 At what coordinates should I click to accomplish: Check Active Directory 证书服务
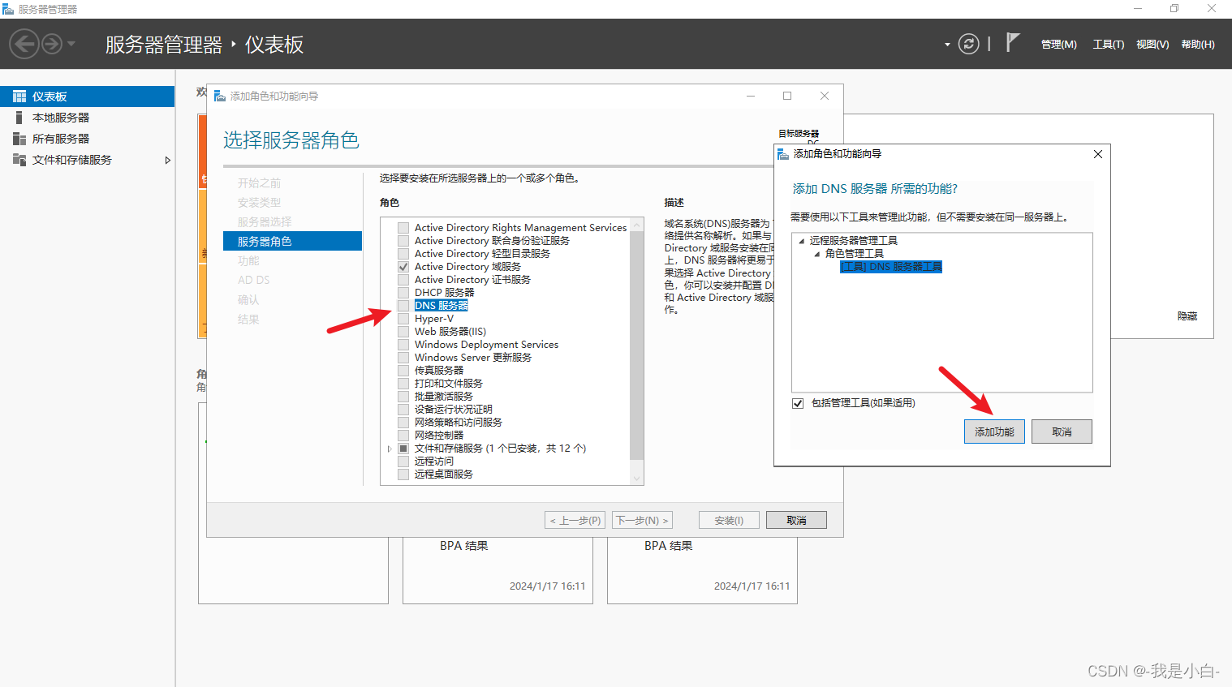click(x=403, y=280)
